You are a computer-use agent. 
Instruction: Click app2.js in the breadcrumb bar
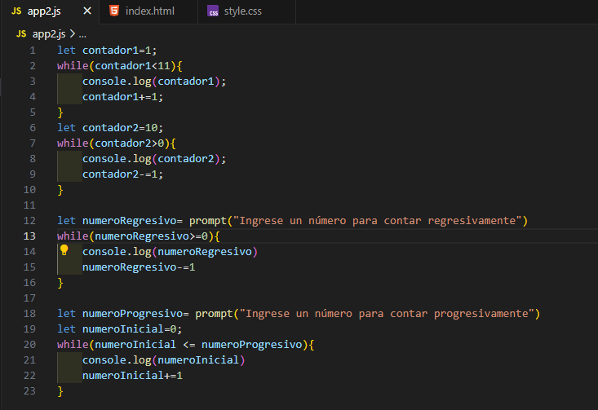49,34
